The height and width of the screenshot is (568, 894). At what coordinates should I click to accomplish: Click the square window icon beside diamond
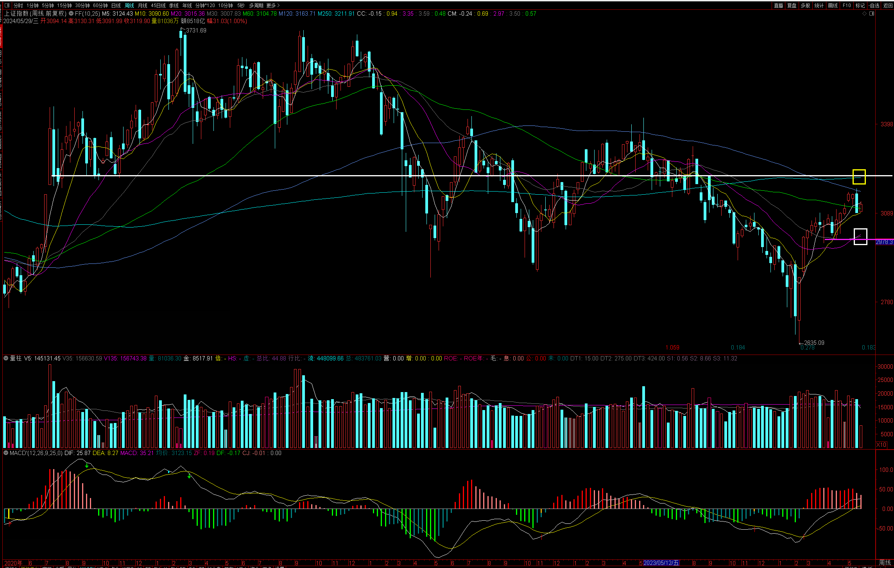pyautogui.click(x=871, y=13)
